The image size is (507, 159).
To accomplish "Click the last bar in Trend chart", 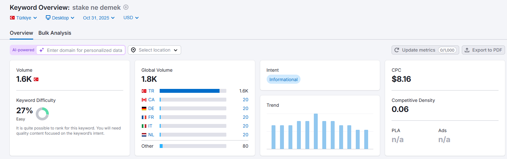I will 366,139.
